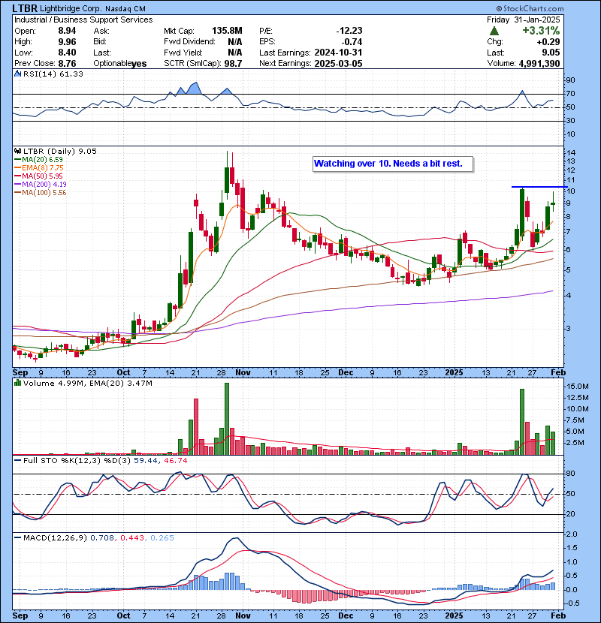Click the MA(100) 5.56 legend entry

pyautogui.click(x=41, y=193)
